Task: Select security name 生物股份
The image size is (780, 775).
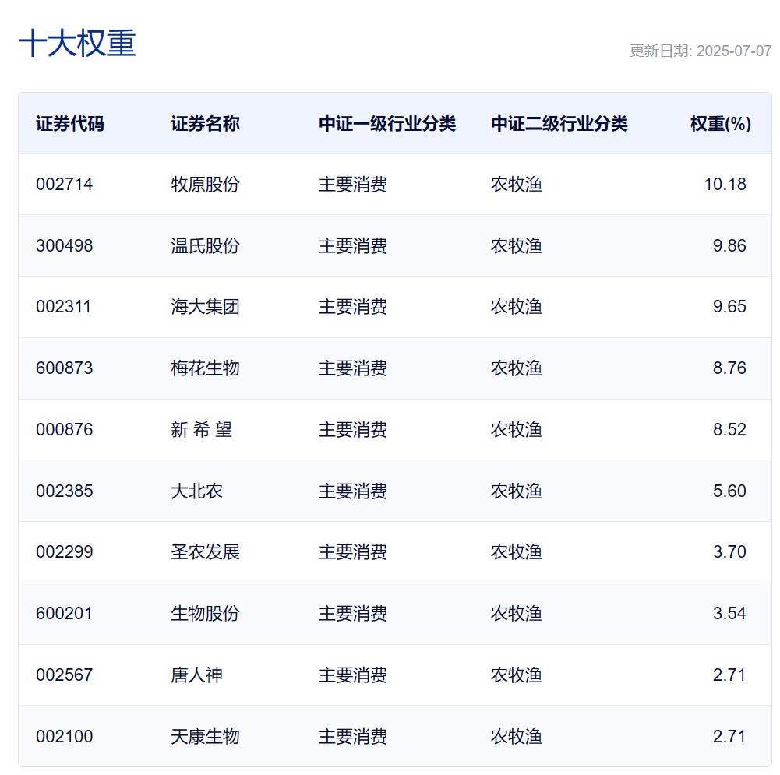Action: [206, 614]
